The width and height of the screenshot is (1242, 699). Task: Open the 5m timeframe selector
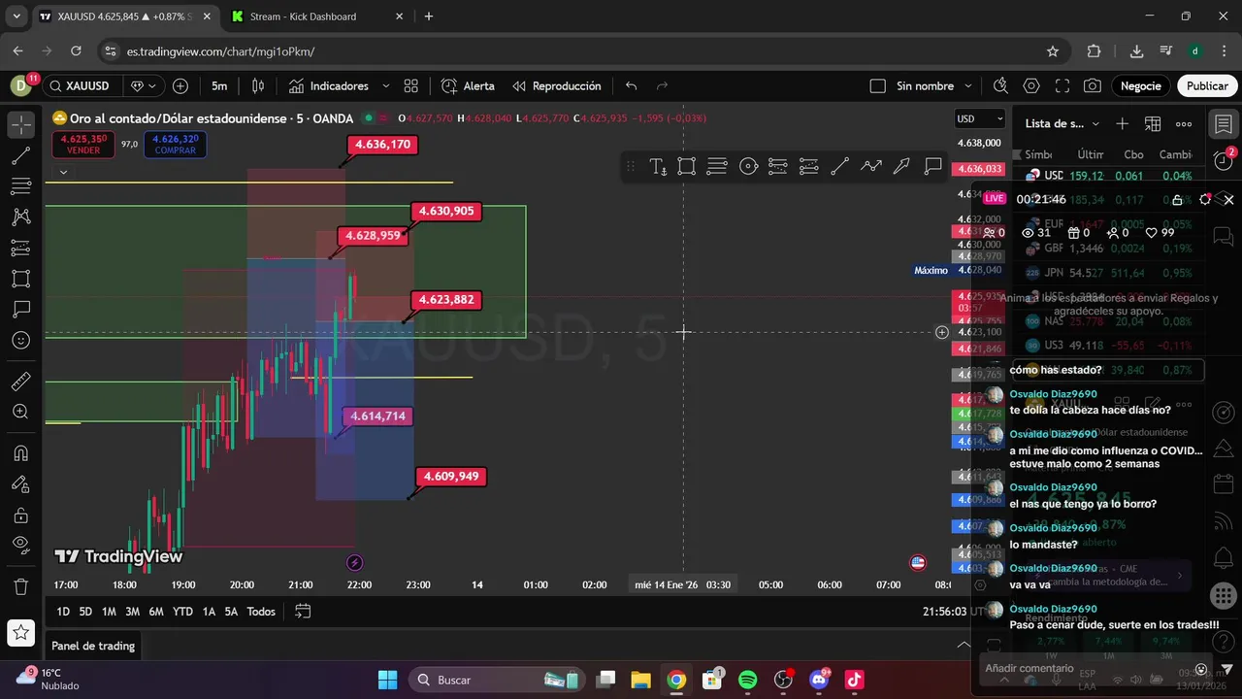point(219,85)
